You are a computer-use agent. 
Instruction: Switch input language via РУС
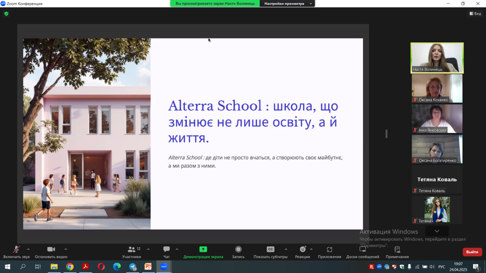[x=442, y=267]
